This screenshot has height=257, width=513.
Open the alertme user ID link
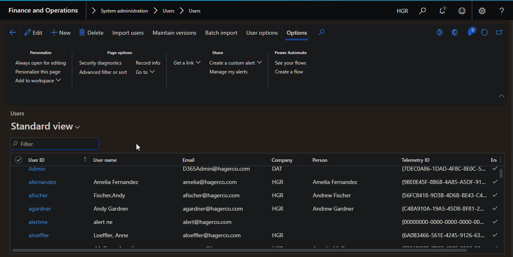[38, 222]
